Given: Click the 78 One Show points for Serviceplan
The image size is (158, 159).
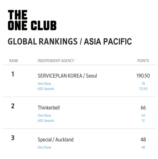Looking at the screenshot, I should (x=143, y=84).
